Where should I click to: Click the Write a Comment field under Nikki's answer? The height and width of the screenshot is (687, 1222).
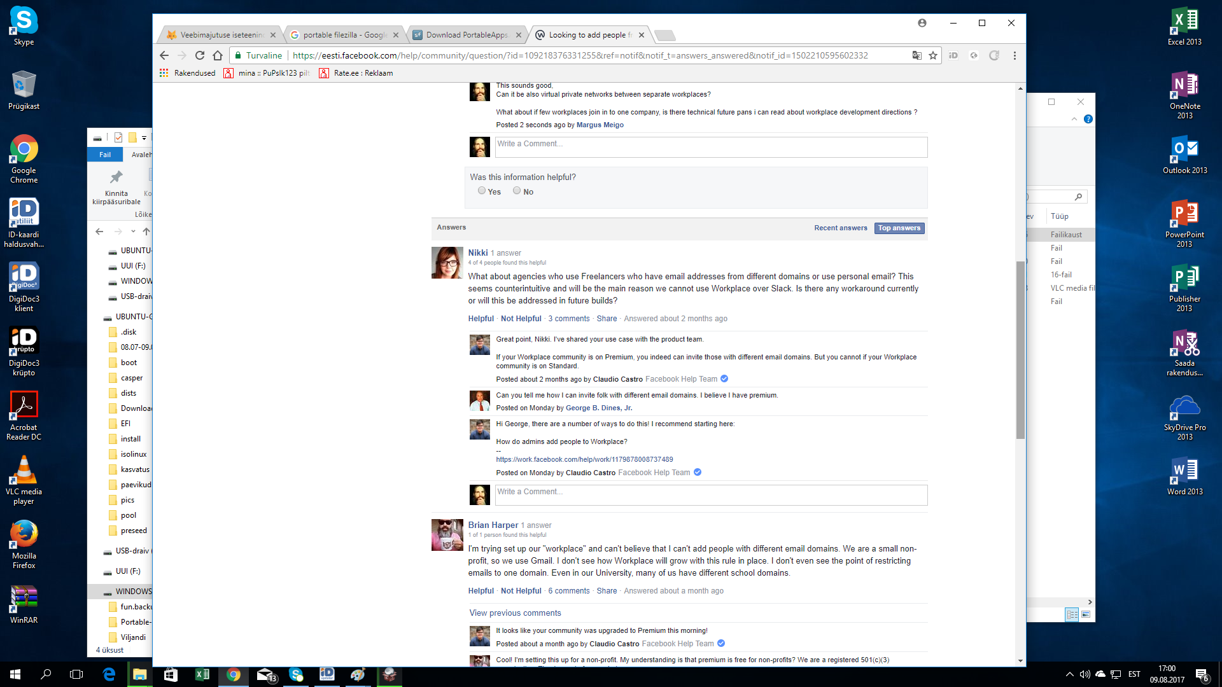[x=710, y=495]
